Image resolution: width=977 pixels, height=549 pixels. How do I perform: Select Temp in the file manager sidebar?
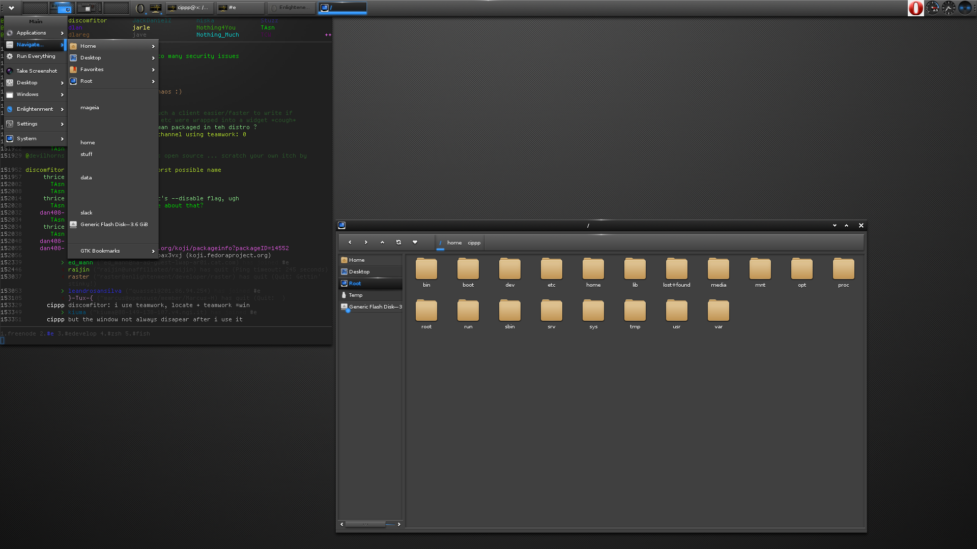pos(371,295)
